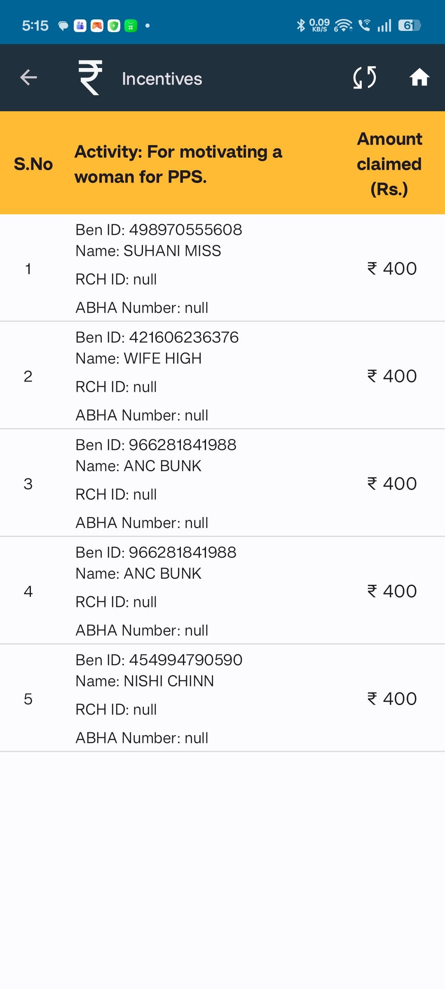Go to home via house icon
This screenshot has width=445, height=989.
[x=419, y=77]
